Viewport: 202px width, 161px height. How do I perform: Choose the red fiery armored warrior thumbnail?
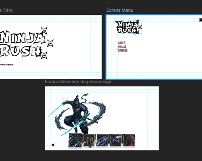point(129,140)
